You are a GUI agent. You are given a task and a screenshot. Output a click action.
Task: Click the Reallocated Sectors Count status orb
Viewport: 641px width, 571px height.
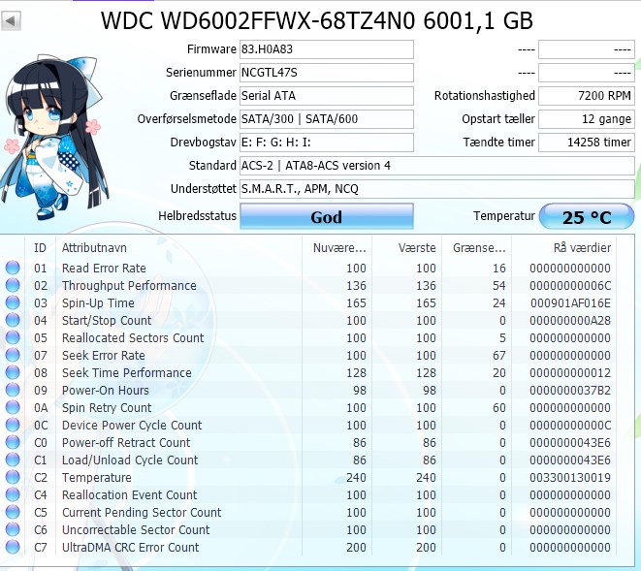[13, 337]
